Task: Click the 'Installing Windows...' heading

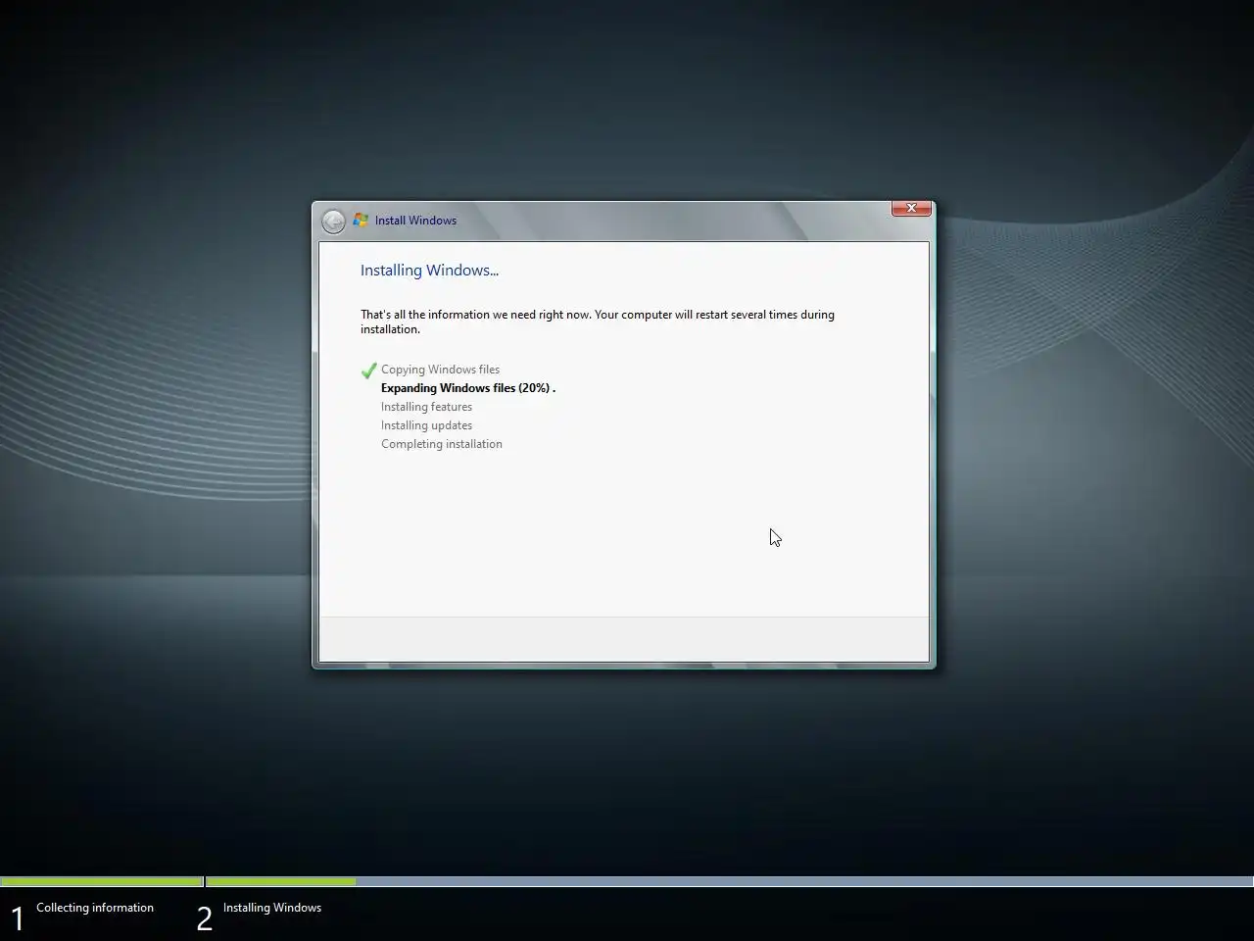Action: tap(429, 271)
